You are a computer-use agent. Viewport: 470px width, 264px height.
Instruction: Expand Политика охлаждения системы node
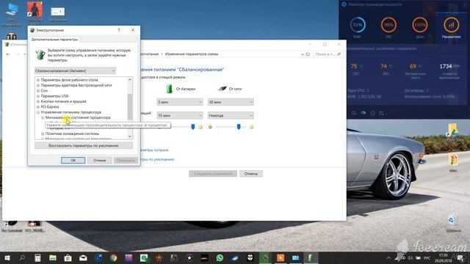click(43, 133)
